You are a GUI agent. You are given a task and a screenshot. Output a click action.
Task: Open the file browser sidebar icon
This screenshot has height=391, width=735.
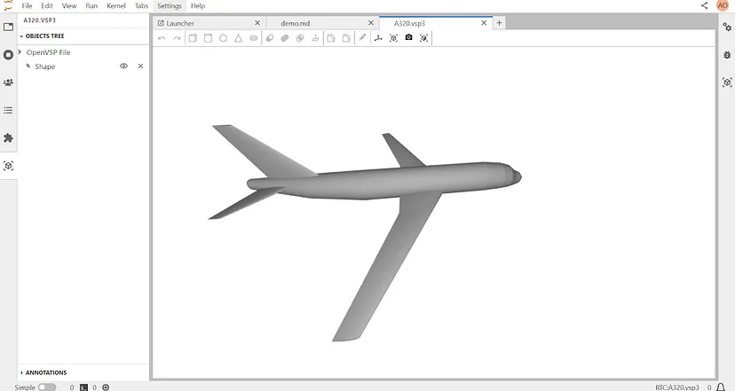coord(9,27)
